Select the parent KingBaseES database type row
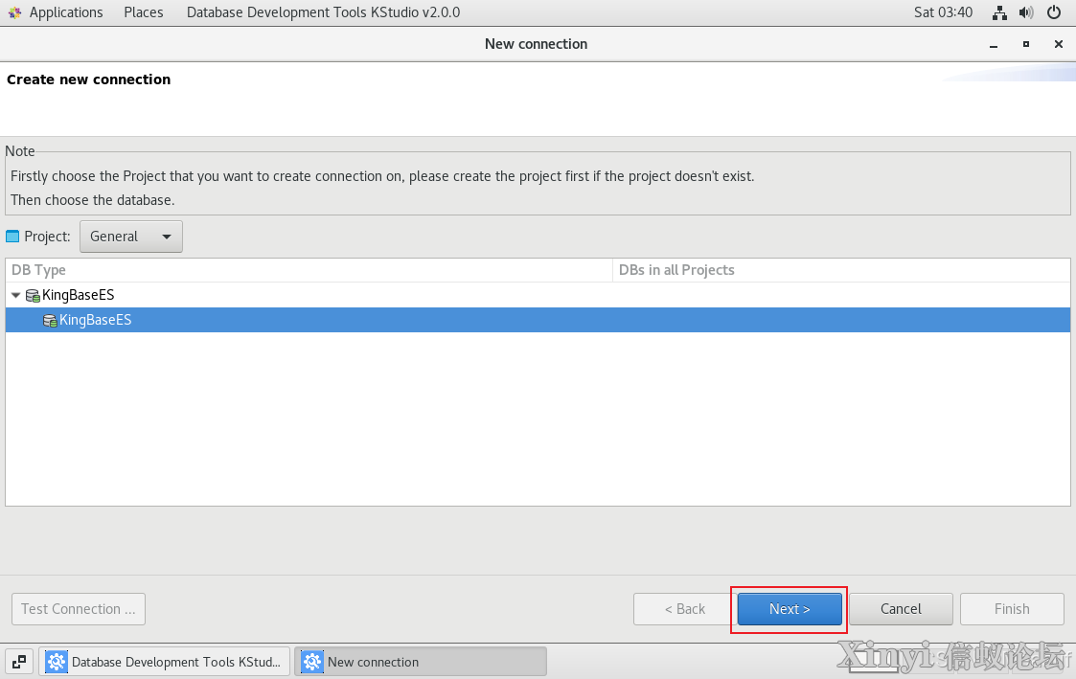This screenshot has height=679, width=1076. pyautogui.click(x=538, y=295)
